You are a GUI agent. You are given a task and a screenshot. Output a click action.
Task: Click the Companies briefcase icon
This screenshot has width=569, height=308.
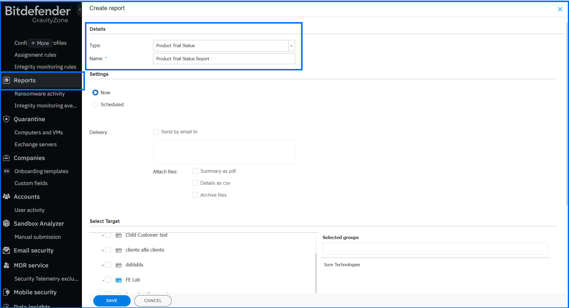click(x=6, y=158)
